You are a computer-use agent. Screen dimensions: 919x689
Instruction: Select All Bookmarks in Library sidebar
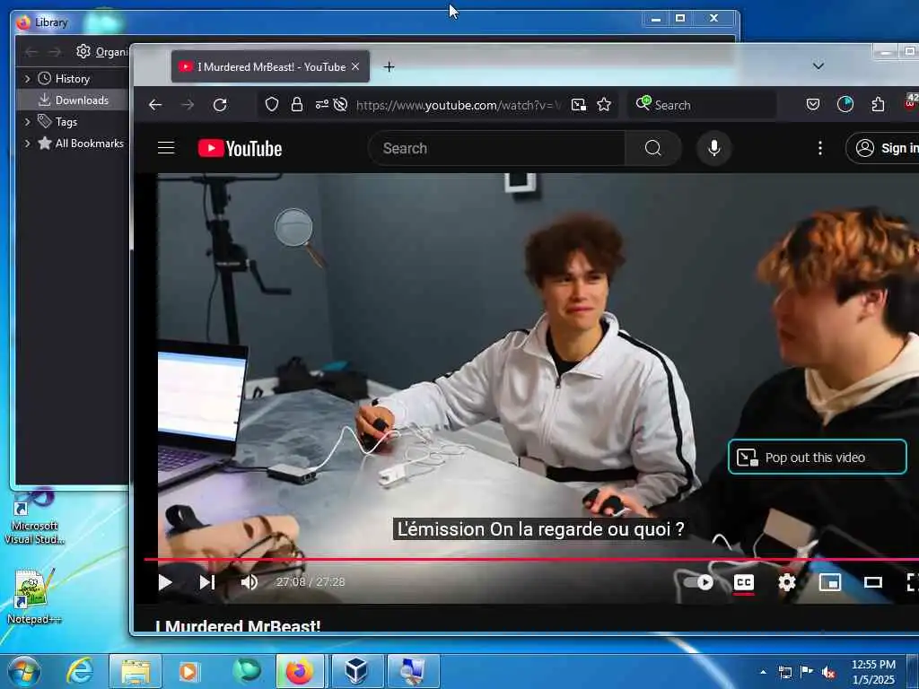tap(89, 143)
